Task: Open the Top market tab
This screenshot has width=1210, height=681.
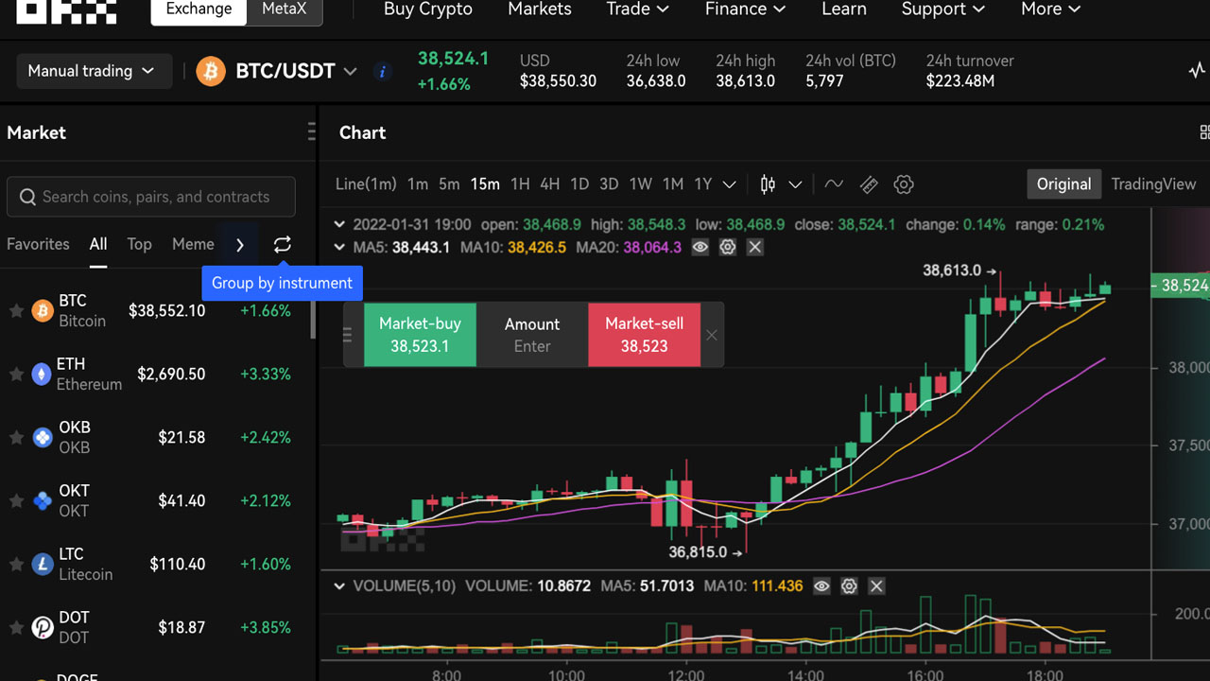Action: click(x=139, y=244)
